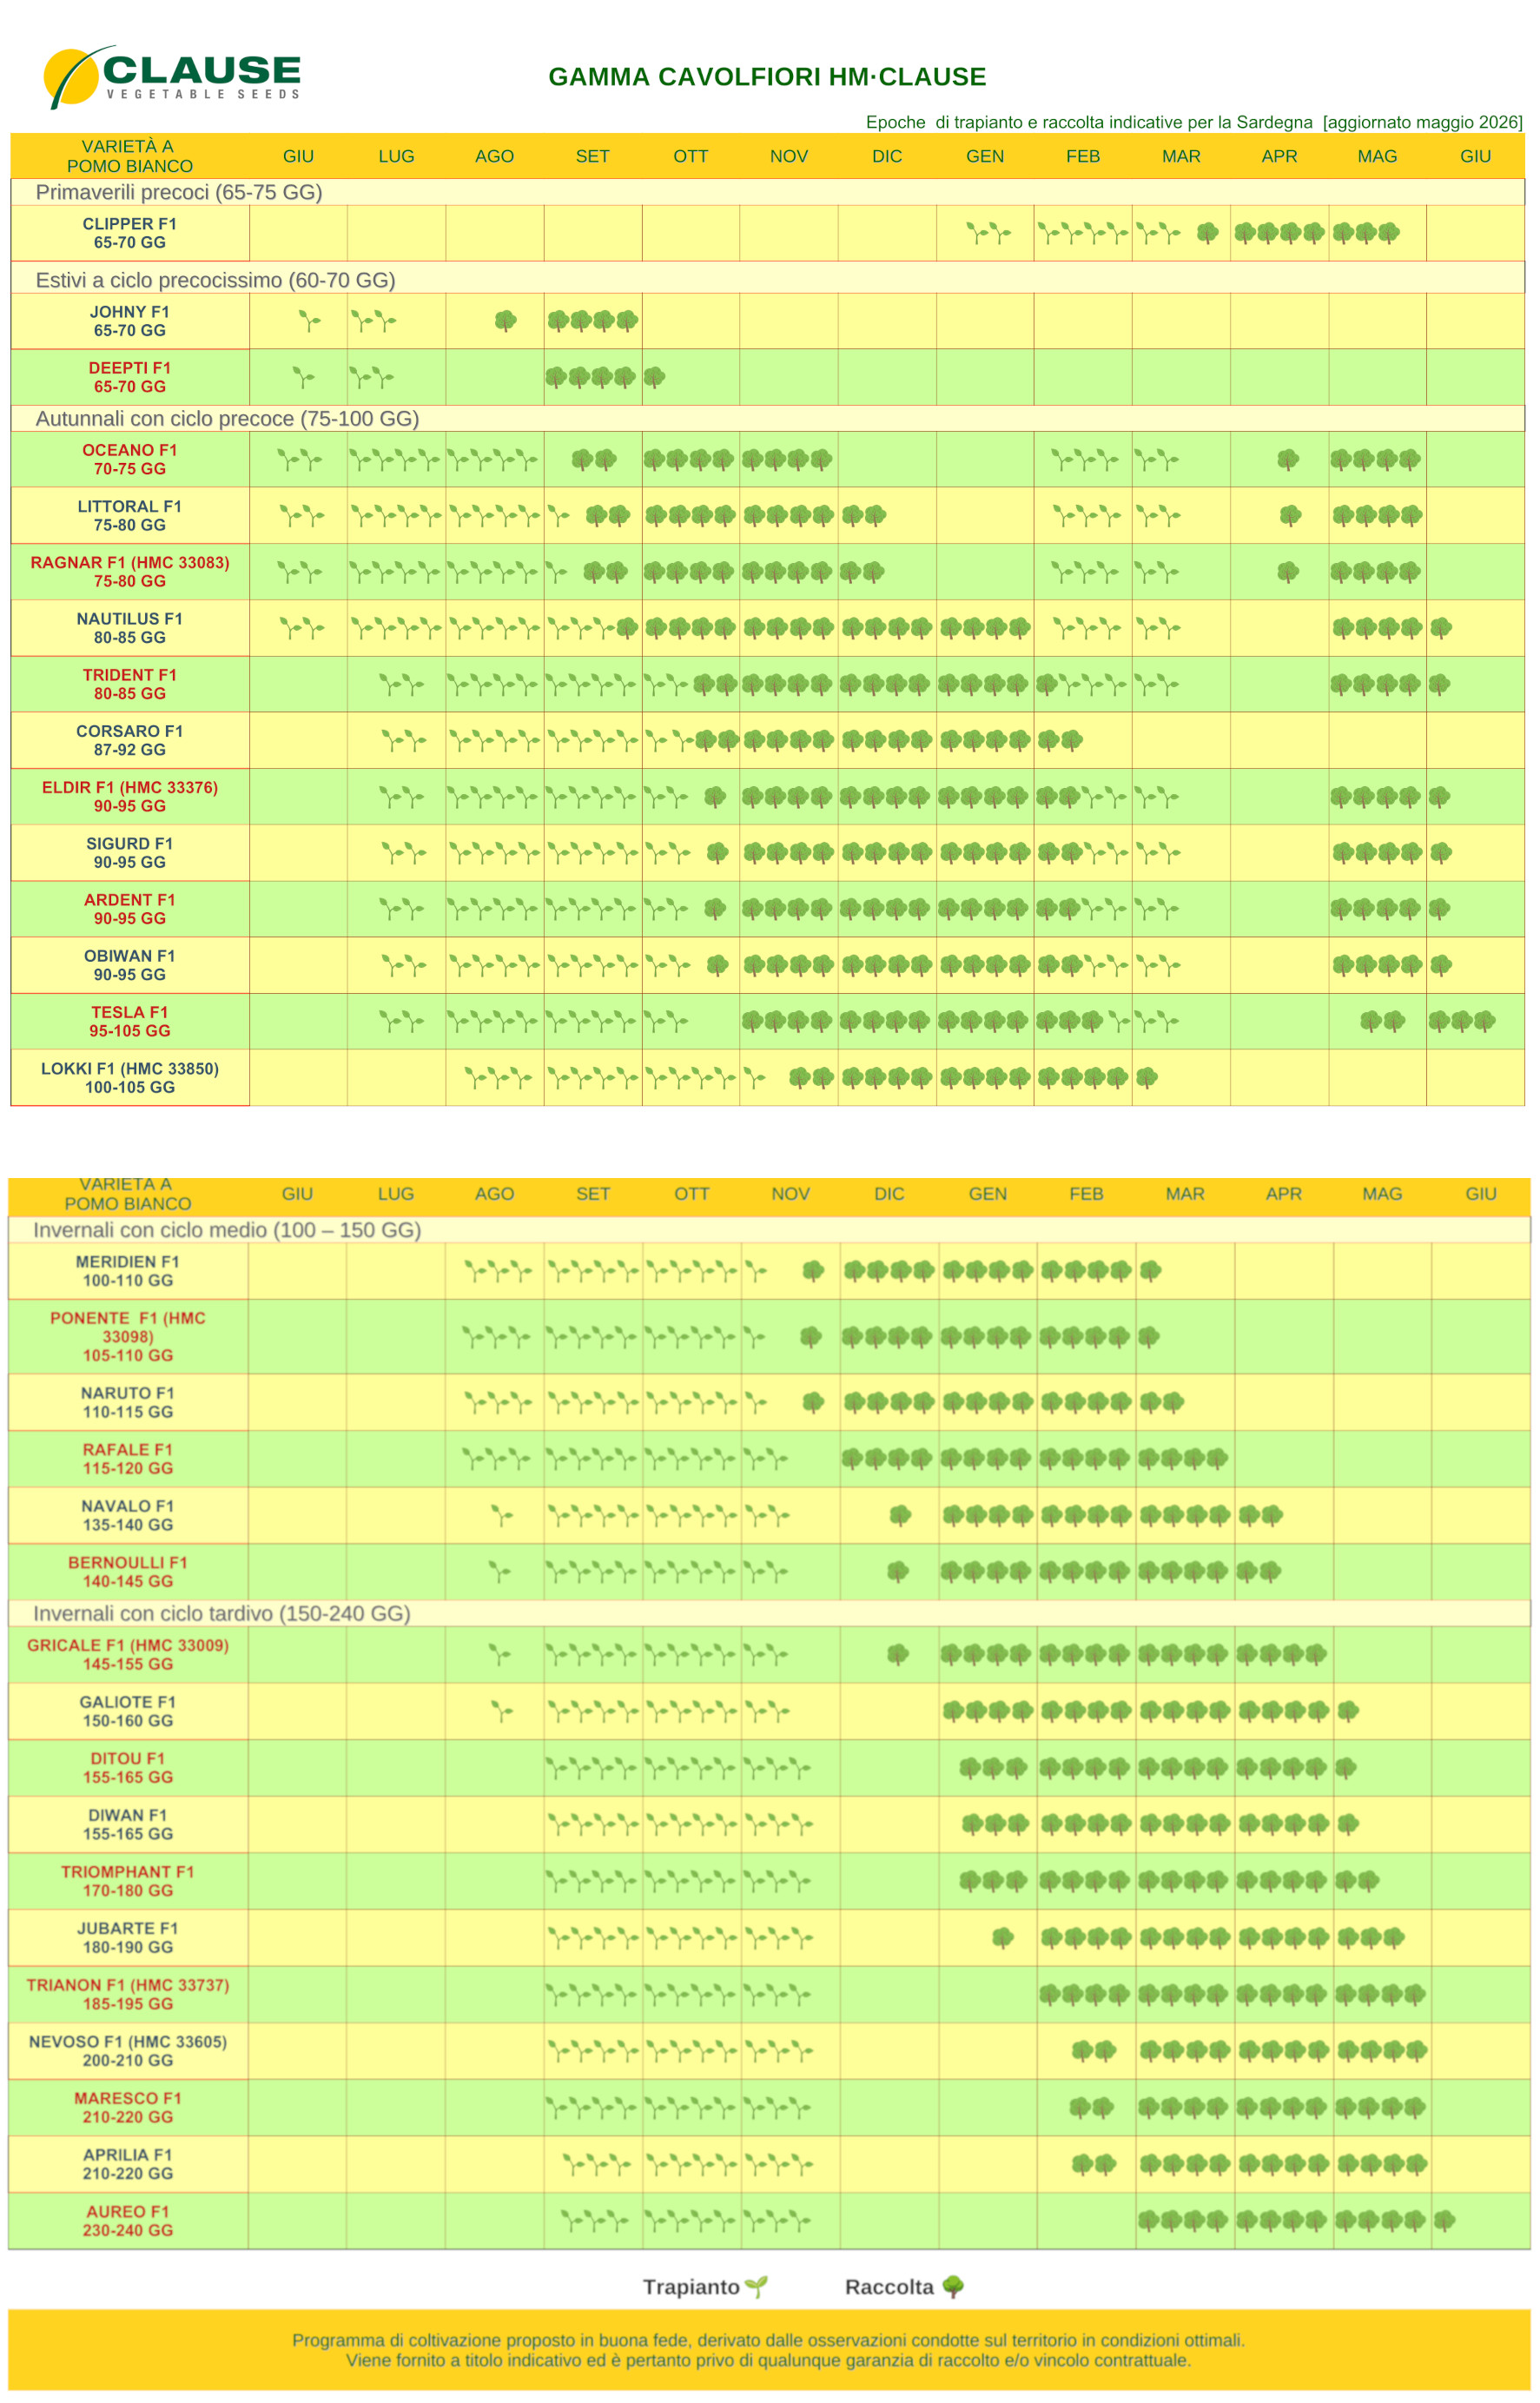
Task: Click OCEANO F1's harvest icon in APR
Action: [1288, 459]
